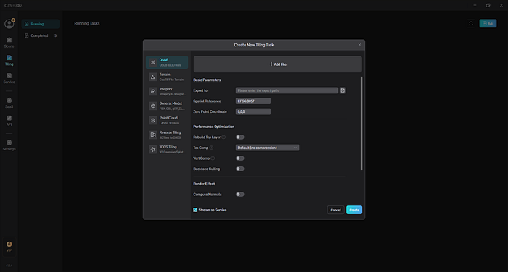
Task: Select the Point Cloud tiling type
Action: click(x=167, y=121)
